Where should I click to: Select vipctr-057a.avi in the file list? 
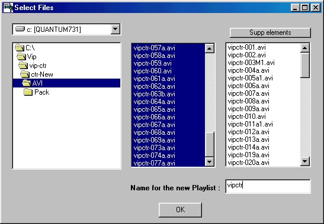point(168,48)
